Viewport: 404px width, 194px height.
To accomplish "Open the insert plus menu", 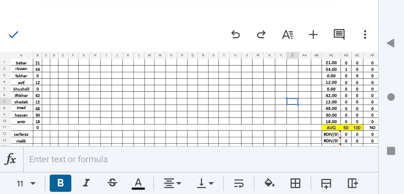I will pyautogui.click(x=313, y=34).
